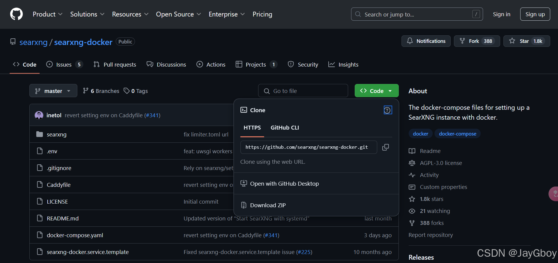Expand the Enterprise menu
The image size is (558, 263).
click(227, 14)
